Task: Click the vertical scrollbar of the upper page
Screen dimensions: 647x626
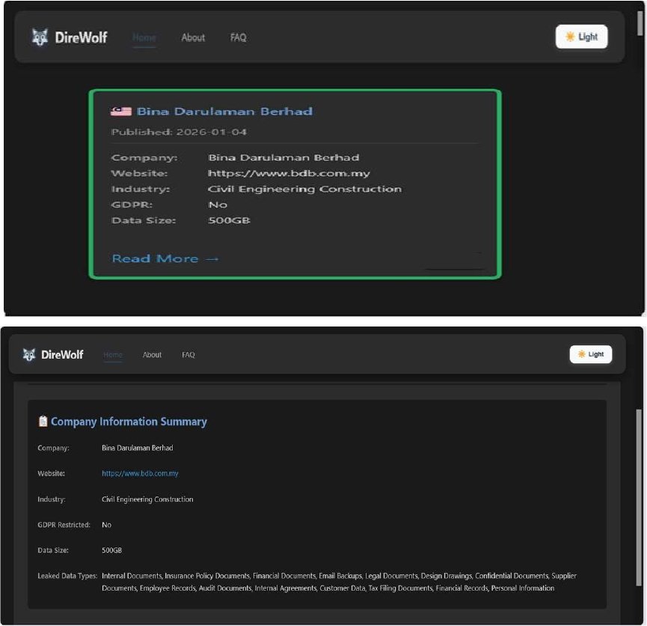Action: coord(640,150)
